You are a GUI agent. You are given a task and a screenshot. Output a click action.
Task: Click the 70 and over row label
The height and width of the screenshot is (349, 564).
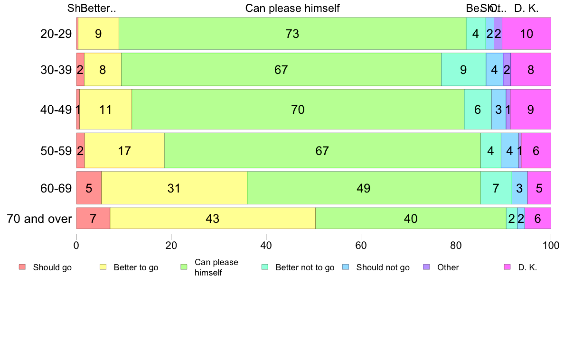coord(39,219)
